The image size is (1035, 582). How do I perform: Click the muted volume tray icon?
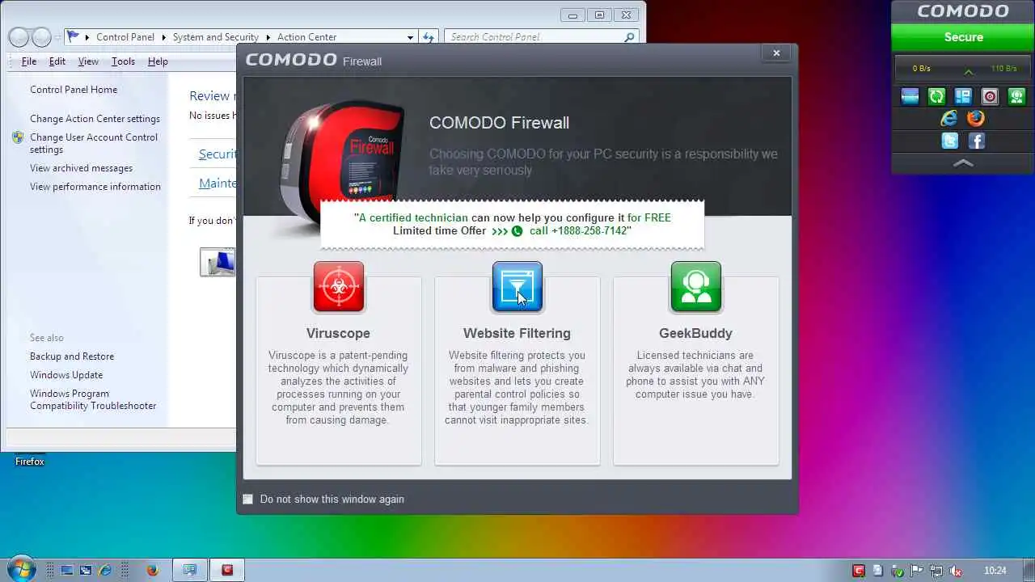tap(956, 571)
